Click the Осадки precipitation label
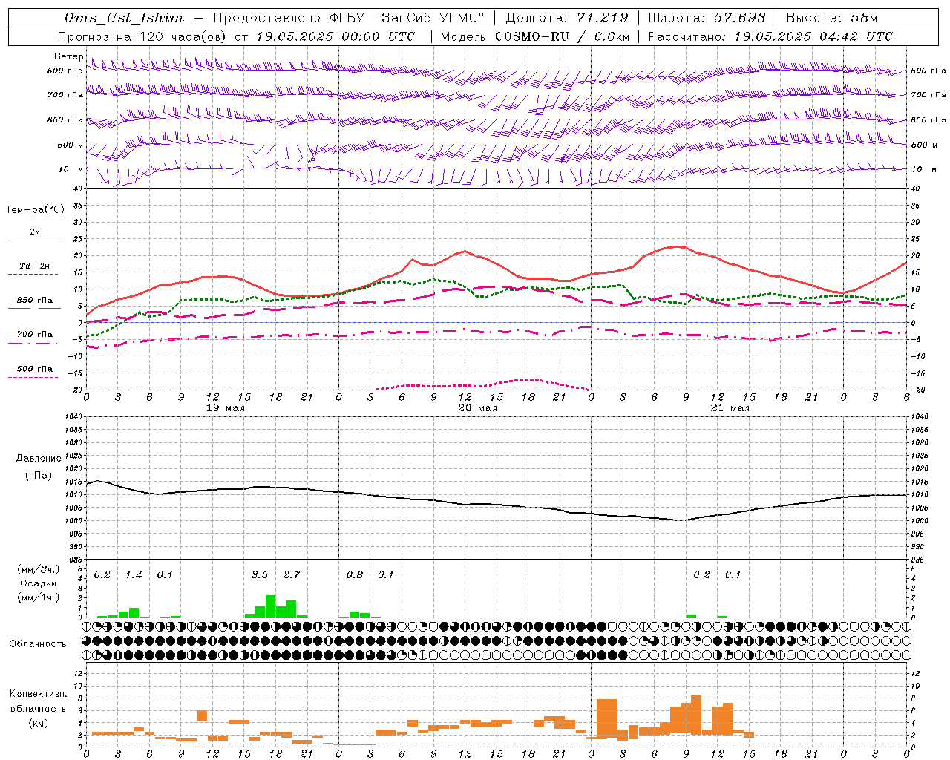The width and height of the screenshot is (950, 760). click(x=38, y=583)
